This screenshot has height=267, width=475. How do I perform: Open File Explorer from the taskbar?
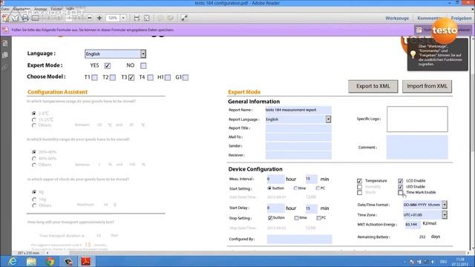[31, 261]
